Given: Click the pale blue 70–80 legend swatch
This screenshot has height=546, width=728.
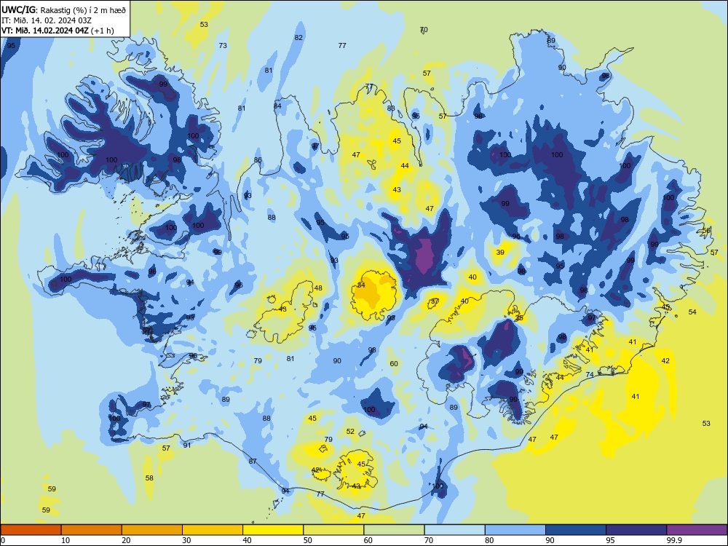Looking at the screenshot, I should [x=454, y=530].
